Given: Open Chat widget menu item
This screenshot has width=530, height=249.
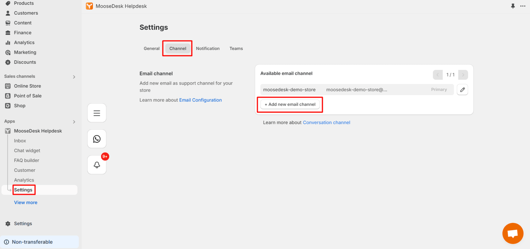Looking at the screenshot, I should point(27,151).
